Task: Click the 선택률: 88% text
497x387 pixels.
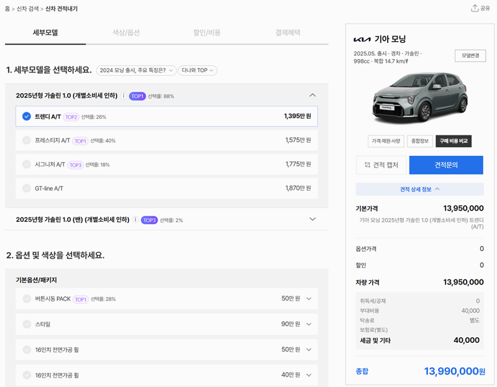Action: [x=161, y=96]
